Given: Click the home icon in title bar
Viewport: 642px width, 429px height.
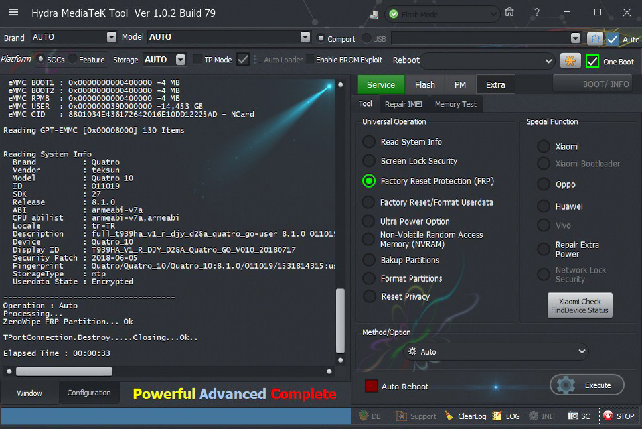Looking at the screenshot, I should click(x=509, y=13).
